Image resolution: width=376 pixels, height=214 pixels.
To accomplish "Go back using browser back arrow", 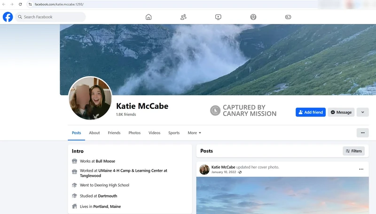I will 4,4.
